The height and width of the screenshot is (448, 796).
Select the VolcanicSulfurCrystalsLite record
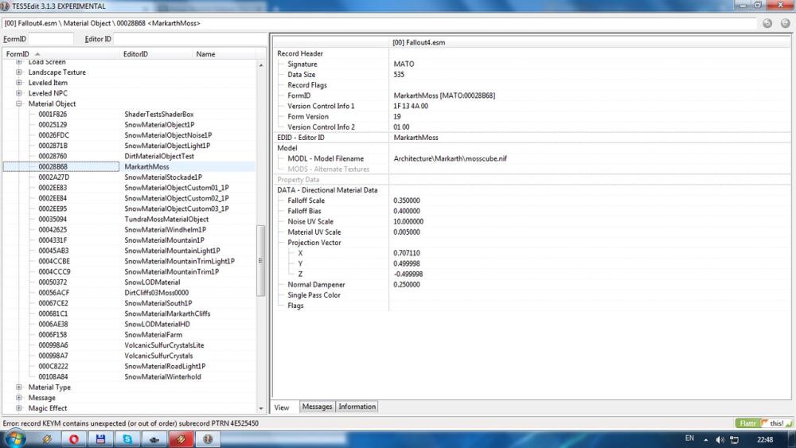(130, 345)
